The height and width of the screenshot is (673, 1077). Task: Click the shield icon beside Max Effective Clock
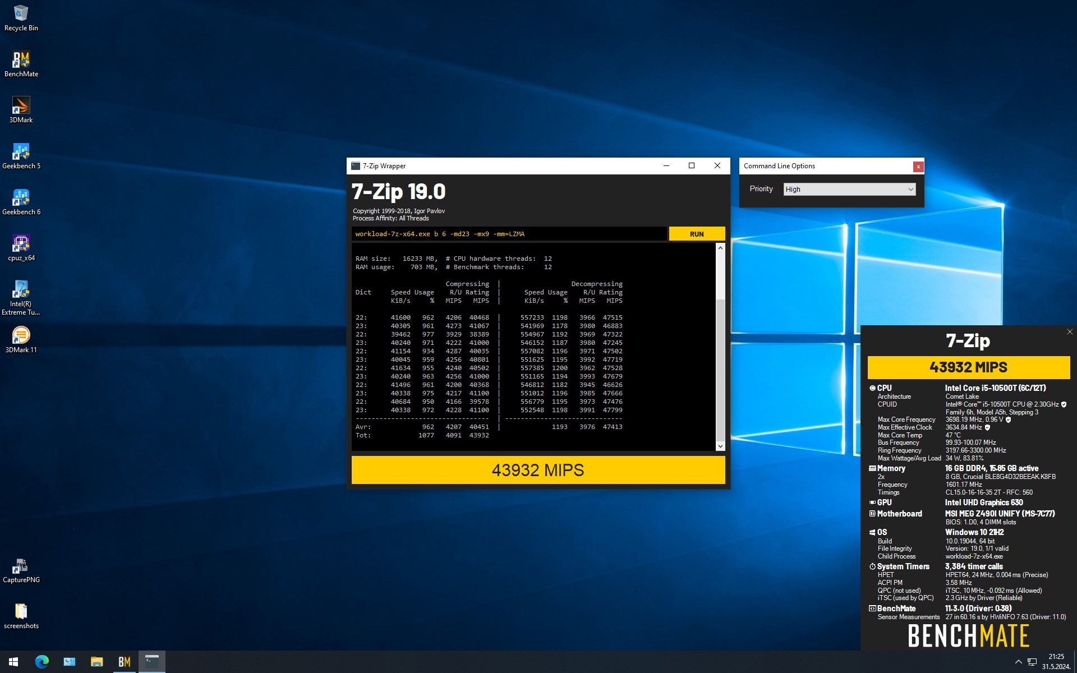point(987,427)
